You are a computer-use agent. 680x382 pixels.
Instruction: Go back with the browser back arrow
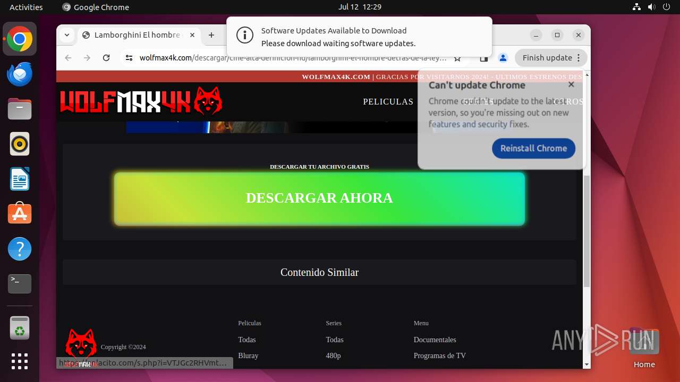click(x=68, y=58)
